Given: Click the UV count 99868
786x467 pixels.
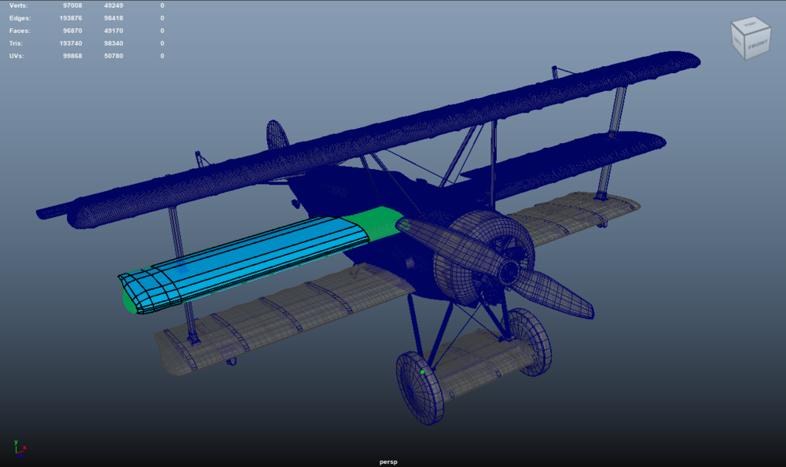Looking at the screenshot, I should [72, 56].
